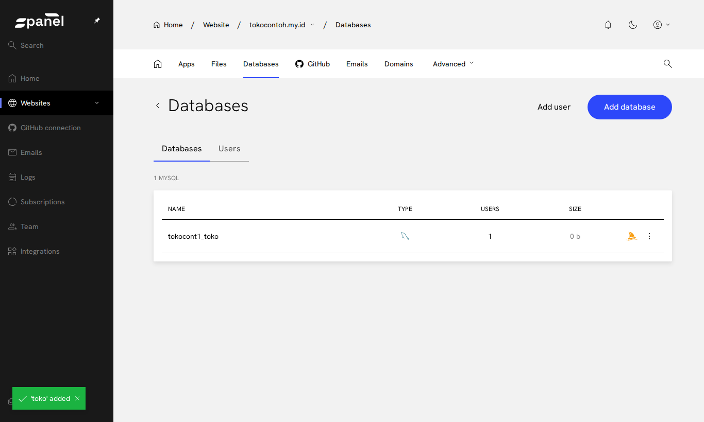Select the Databases top navigation tab
The image size is (704, 422).
(261, 64)
